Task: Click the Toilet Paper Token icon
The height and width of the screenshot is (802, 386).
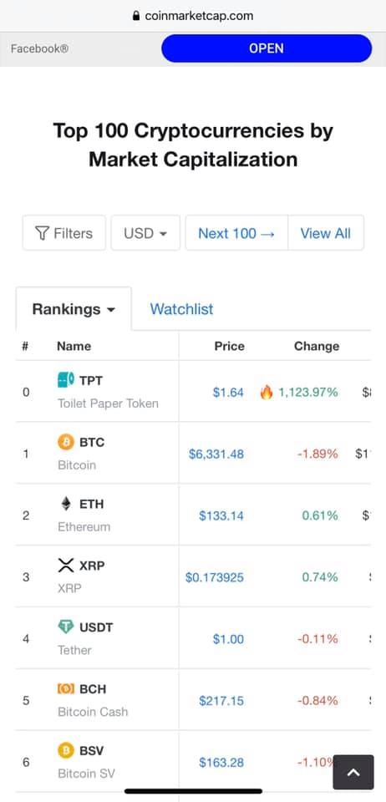Action: [66, 380]
